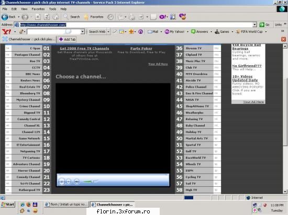Viewport: 288px width, 215px height.
Task: Click the Answers toolbar button
Action: point(200,32)
